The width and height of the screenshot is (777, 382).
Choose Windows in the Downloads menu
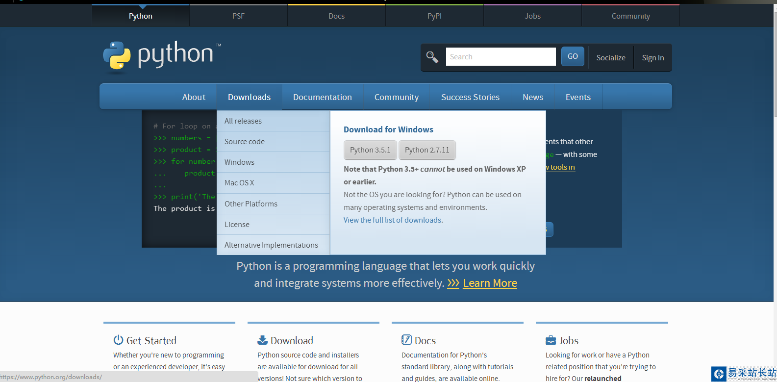coord(273,162)
